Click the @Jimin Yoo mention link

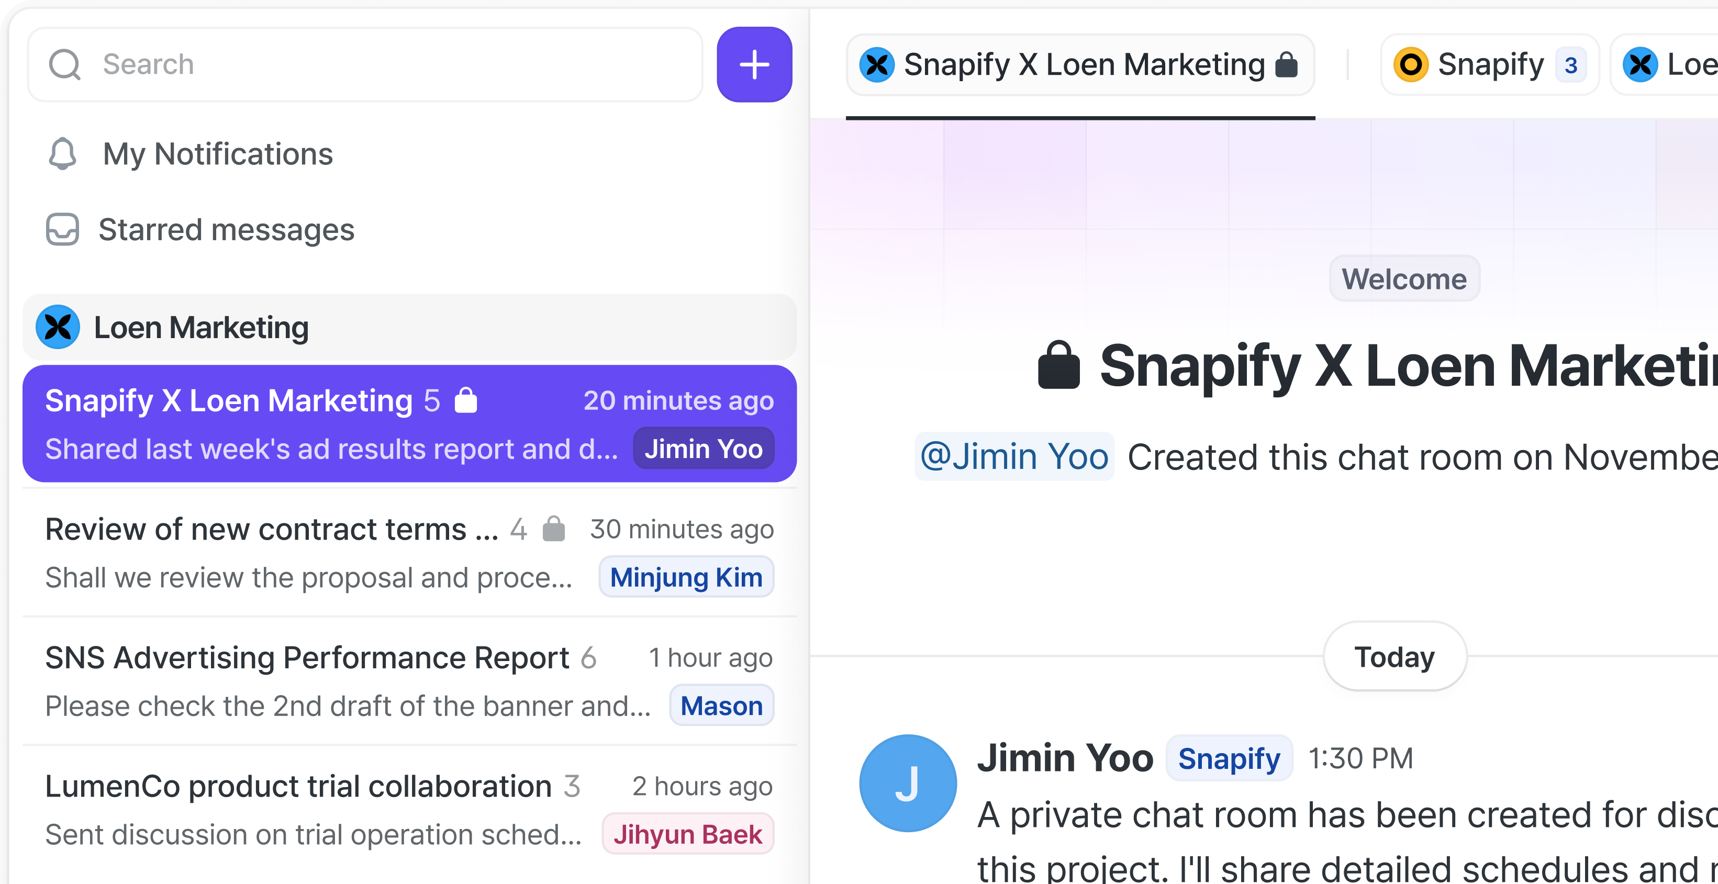1014,457
